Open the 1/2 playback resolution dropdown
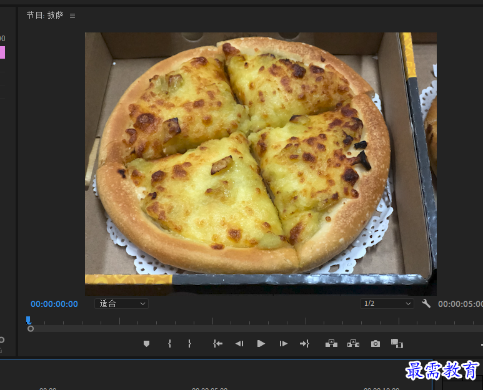This screenshot has height=390, width=483. coord(387,303)
